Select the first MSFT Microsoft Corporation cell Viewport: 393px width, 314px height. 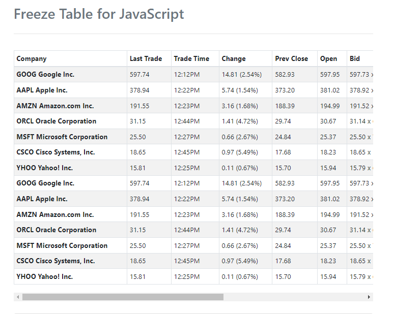coord(70,137)
